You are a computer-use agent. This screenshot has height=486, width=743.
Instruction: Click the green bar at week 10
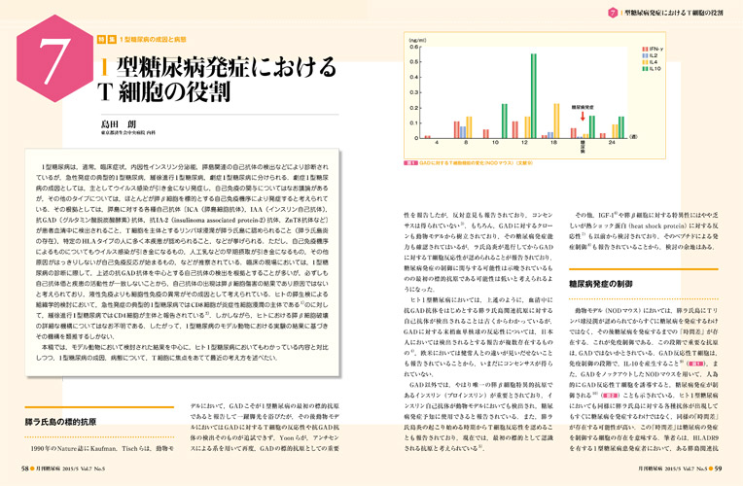[x=504, y=121]
